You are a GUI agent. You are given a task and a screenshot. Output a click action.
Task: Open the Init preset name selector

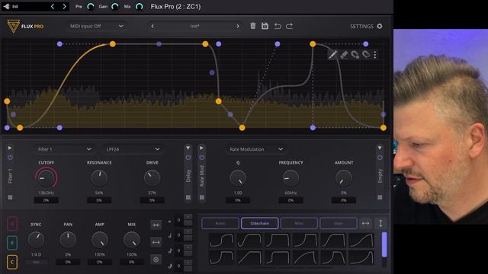click(195, 26)
